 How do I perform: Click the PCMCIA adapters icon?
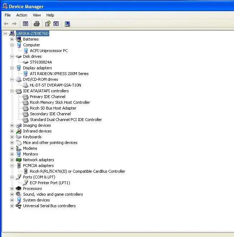pyautogui.click(x=19, y=166)
